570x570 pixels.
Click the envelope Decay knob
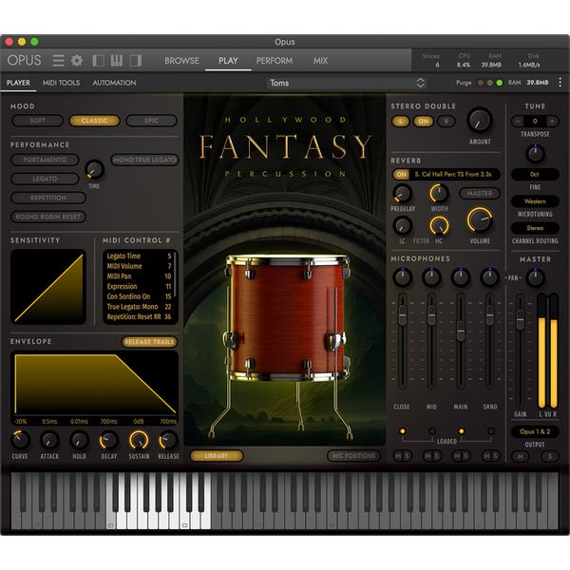point(108,440)
